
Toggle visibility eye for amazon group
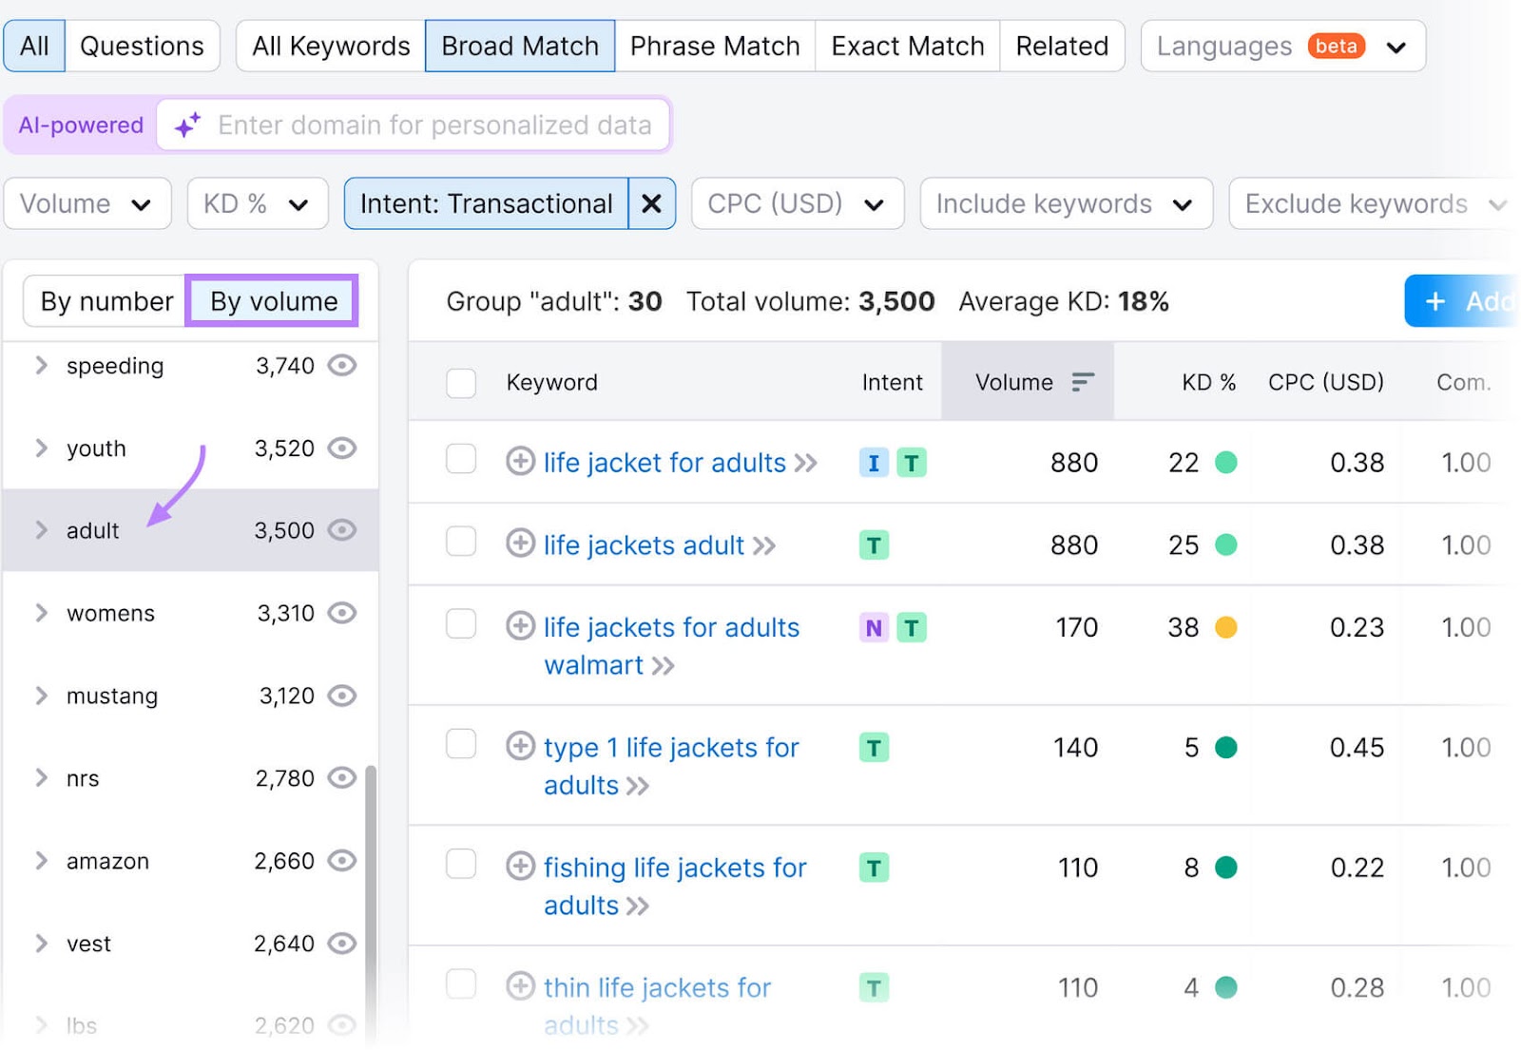[342, 860]
